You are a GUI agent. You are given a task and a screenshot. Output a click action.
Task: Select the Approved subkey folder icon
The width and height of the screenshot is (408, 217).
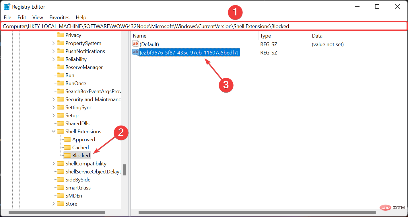click(x=67, y=140)
